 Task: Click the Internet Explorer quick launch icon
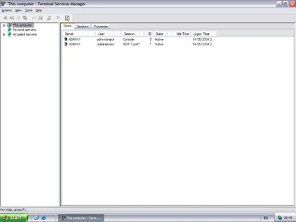(x=43, y=218)
